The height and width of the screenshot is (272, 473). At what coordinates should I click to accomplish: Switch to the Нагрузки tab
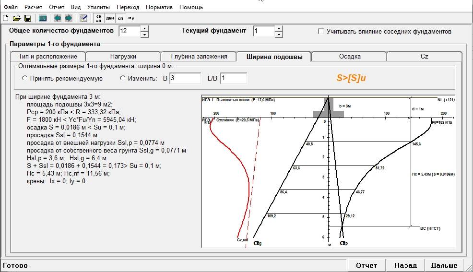[123, 57]
